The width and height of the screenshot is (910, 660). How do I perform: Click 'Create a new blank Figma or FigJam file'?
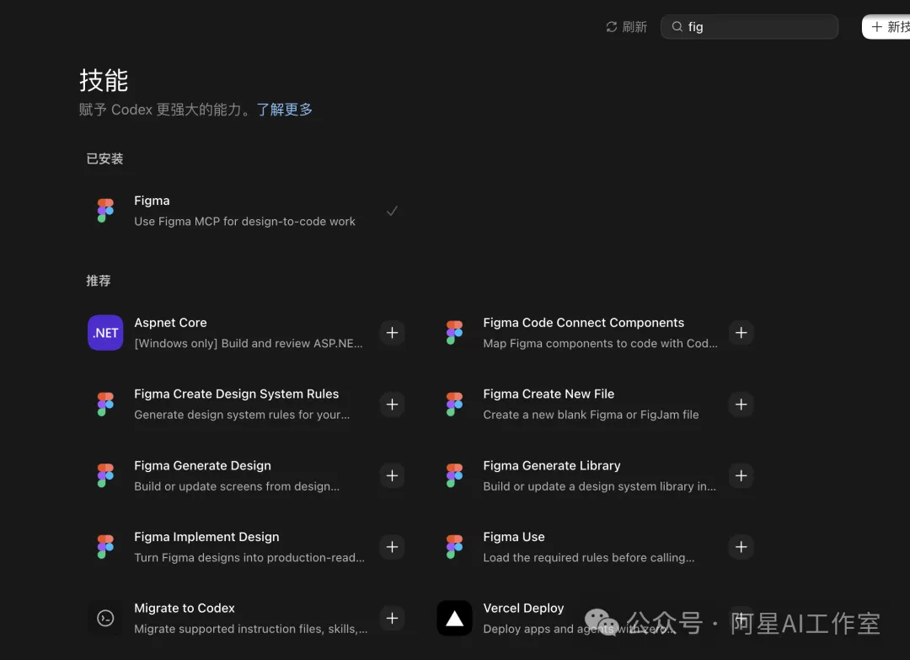(x=591, y=415)
